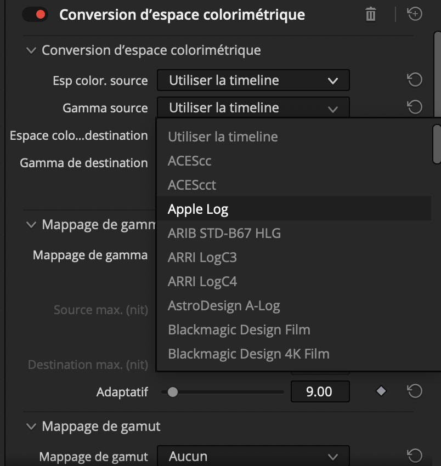Collapse the Conversion d'espace colorimétrique section
Viewport: 441px width, 466px height.
click(x=31, y=50)
